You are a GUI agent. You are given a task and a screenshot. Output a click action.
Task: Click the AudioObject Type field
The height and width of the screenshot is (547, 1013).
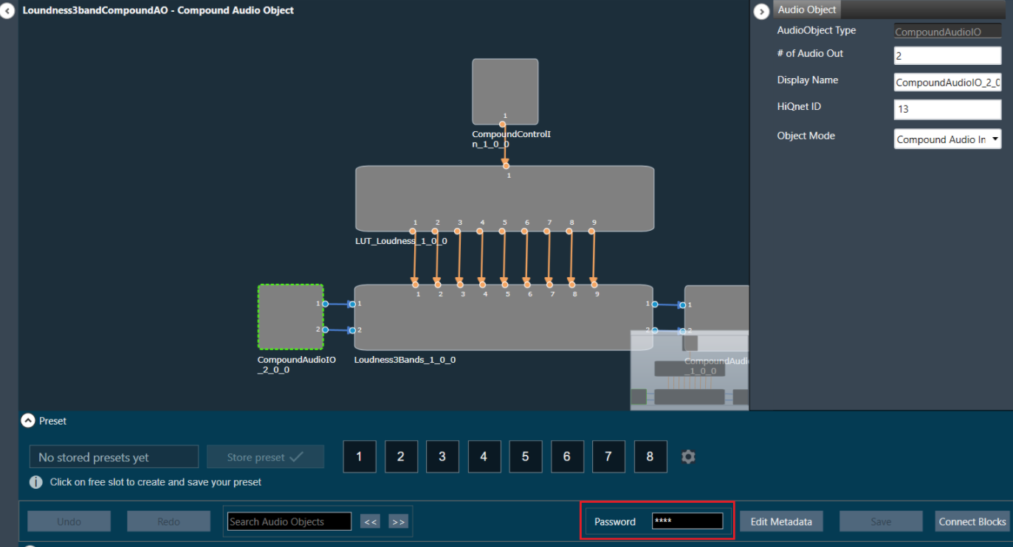pyautogui.click(x=947, y=32)
